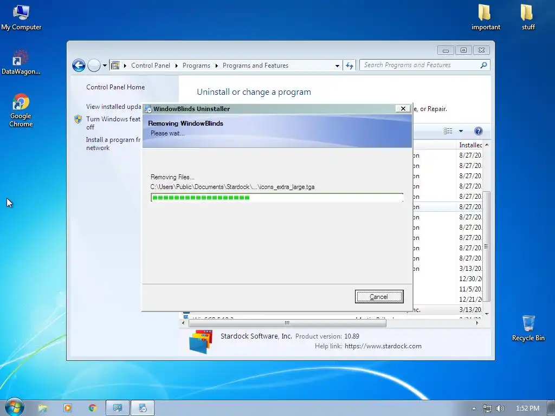Click the scroll down arrow in program list

coord(487,314)
